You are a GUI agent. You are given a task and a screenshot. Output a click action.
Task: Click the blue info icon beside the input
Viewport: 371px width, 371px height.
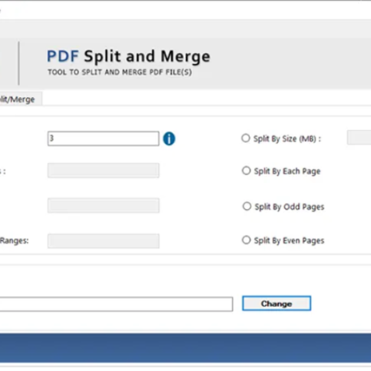click(x=169, y=139)
